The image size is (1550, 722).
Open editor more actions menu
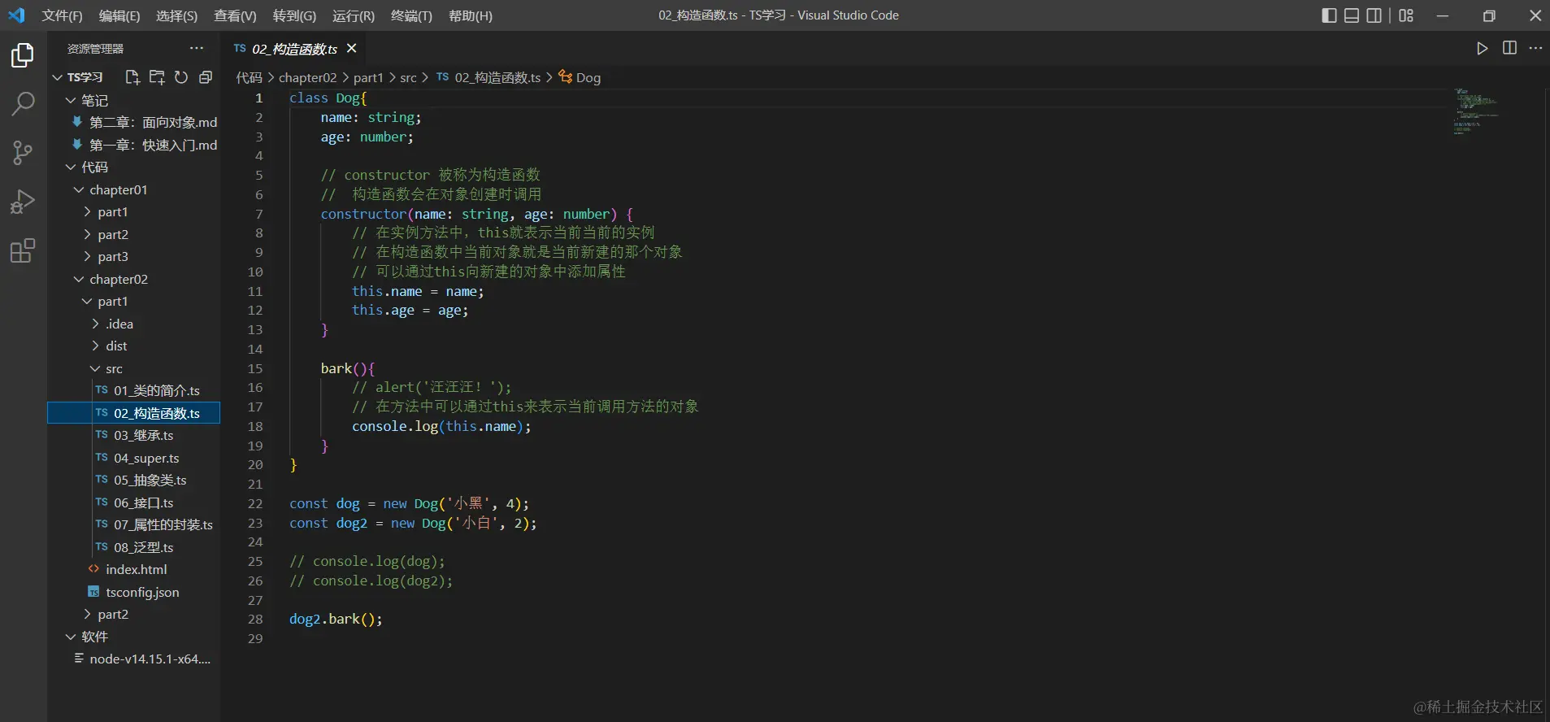[x=1535, y=49]
